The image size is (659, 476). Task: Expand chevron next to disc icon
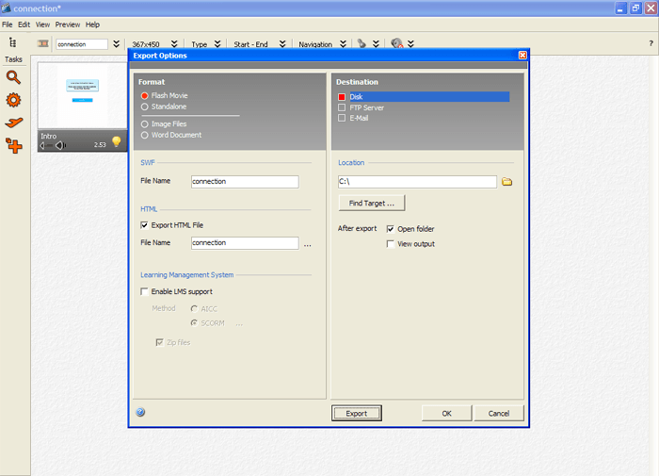tap(410, 43)
